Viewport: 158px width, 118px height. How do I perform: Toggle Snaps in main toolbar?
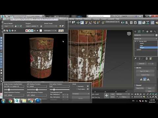click(86, 23)
